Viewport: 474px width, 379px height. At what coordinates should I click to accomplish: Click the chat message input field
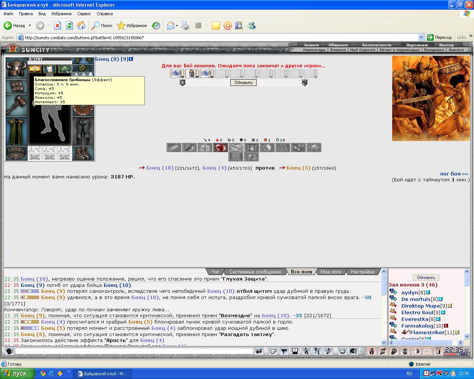134,351
